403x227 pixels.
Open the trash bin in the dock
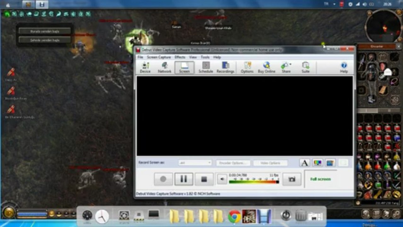[301, 216]
